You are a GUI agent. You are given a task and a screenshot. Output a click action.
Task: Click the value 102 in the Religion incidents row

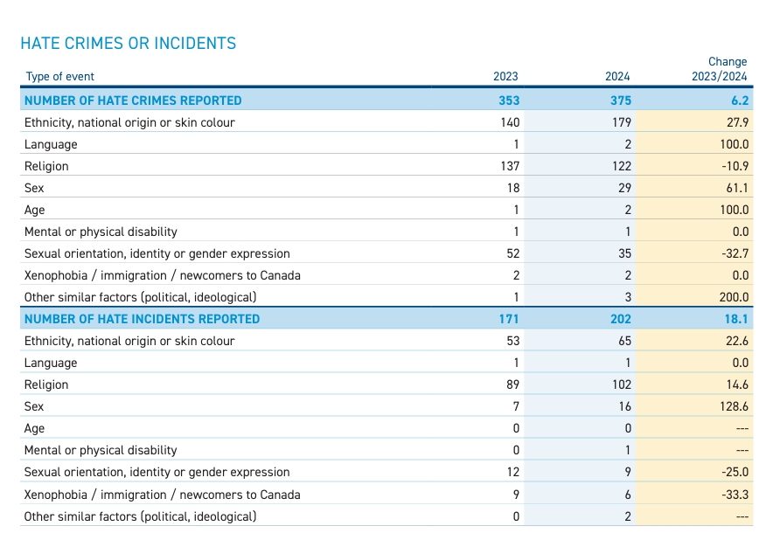622,384
